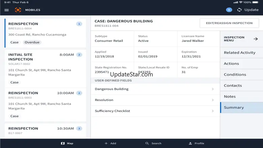Click Subtype value Consumer Retail
Viewport: 263px width, 148px height.
109,41
